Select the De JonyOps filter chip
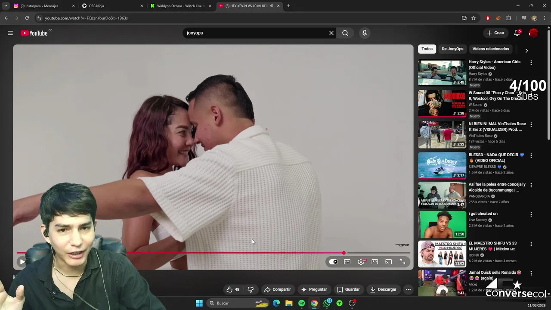Image resolution: width=551 pixels, height=310 pixels. [452, 49]
